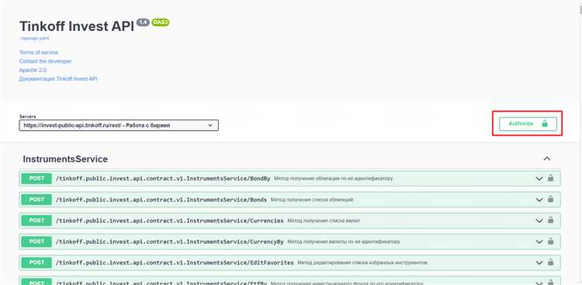Viewport: 582px width, 285px height.
Task: Open the Terms of service link
Action: [39, 52]
